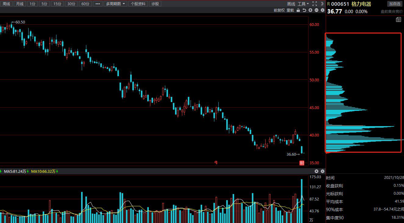Open the 工具 tools dropdown
This screenshot has width=404, height=223.
303,4
